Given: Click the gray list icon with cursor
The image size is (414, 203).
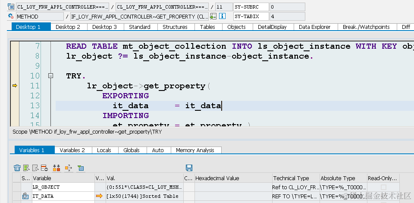Looking at the screenshot, I should pyautogui.click(x=35, y=168).
